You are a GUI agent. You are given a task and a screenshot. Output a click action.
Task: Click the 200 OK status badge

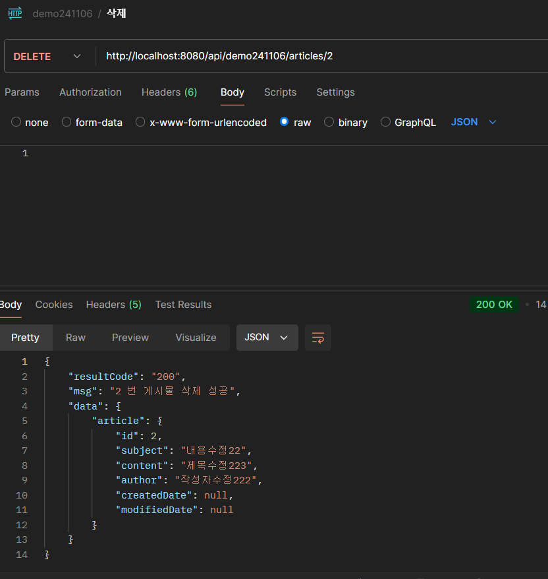494,305
